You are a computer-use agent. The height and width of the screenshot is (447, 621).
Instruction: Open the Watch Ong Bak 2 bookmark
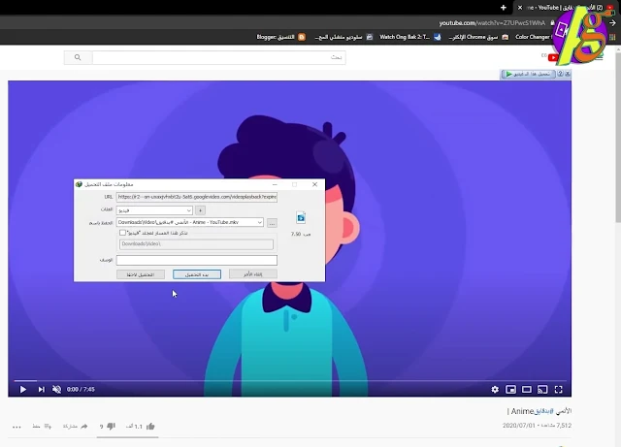[x=409, y=37]
